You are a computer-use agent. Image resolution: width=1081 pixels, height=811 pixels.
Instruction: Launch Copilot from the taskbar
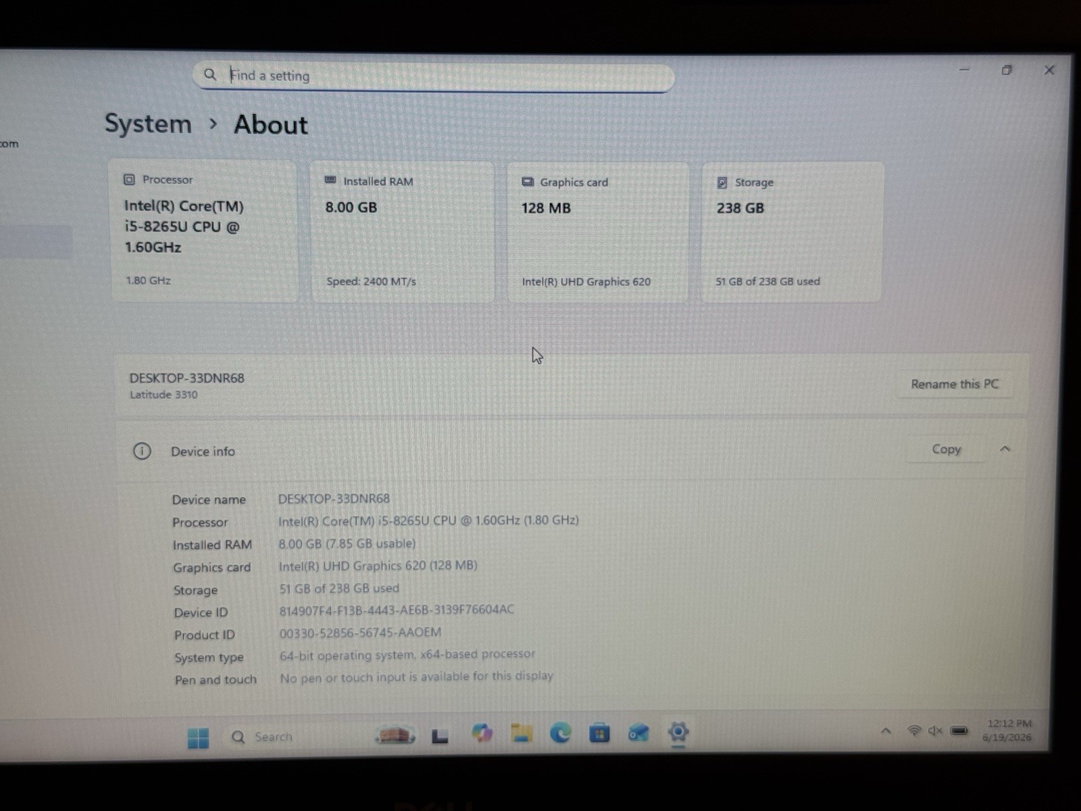click(482, 733)
